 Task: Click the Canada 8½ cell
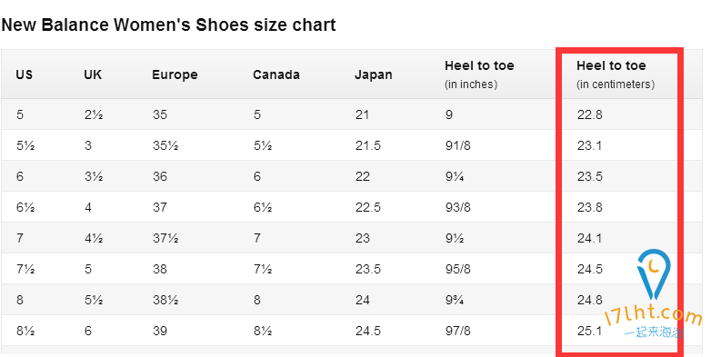click(x=263, y=331)
